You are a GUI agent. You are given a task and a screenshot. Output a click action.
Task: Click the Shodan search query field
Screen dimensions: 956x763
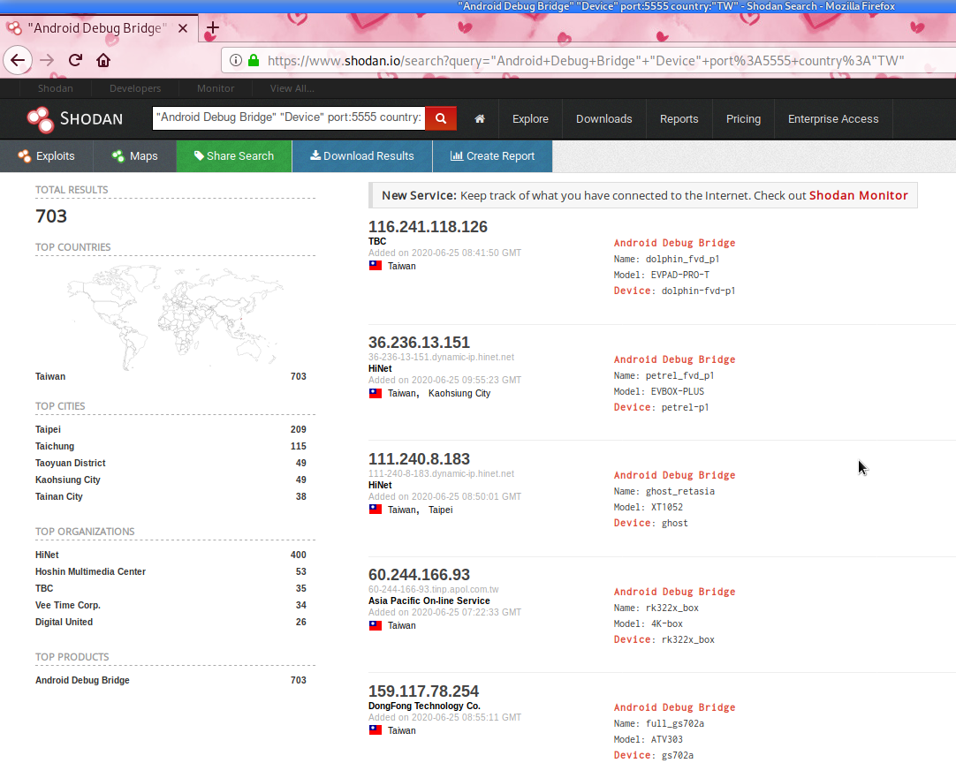[x=287, y=117]
